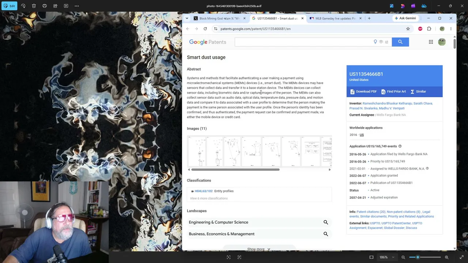Click the visual search icon in Photos bottom bar
This screenshot has width=468, height=263.
click(229, 257)
